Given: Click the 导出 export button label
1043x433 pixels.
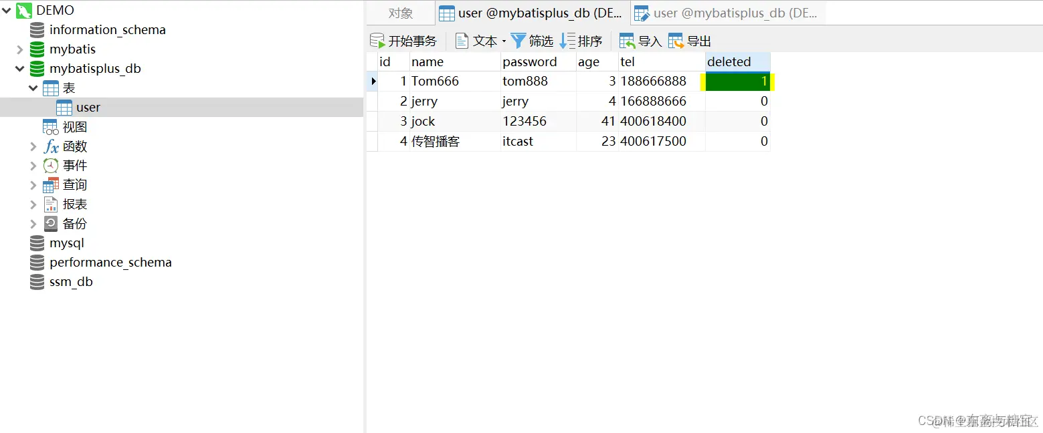Looking at the screenshot, I should tap(698, 41).
